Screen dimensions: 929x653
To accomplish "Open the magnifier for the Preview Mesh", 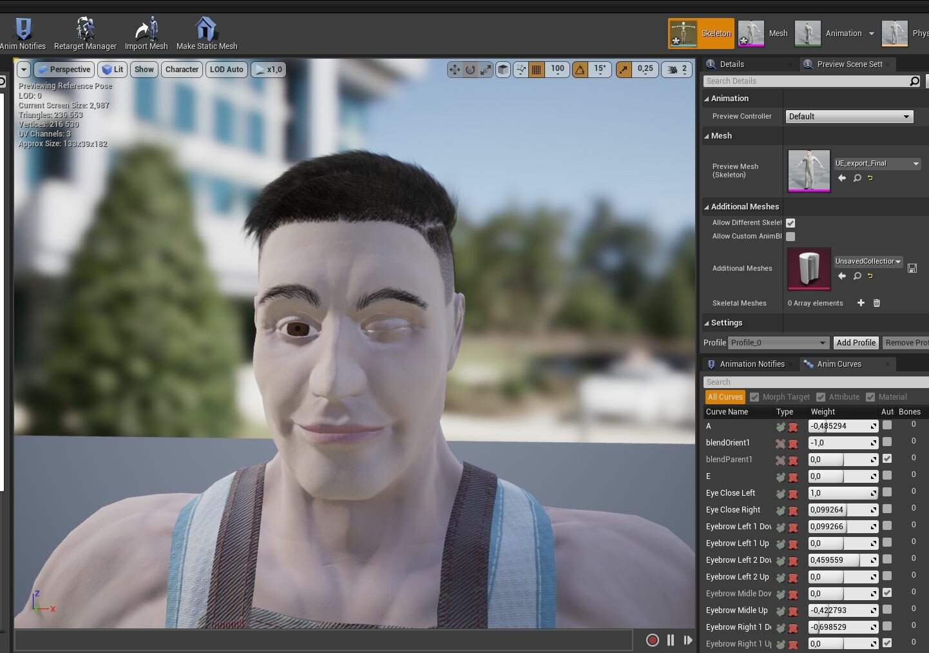I will tap(857, 178).
